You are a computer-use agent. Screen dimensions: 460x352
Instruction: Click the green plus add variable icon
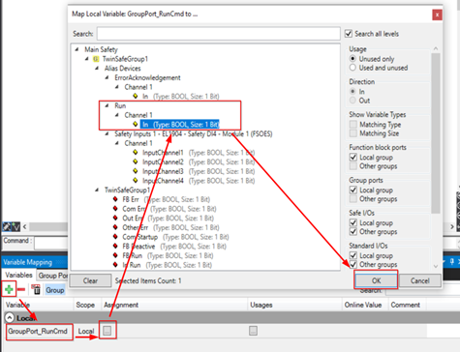tap(9, 289)
